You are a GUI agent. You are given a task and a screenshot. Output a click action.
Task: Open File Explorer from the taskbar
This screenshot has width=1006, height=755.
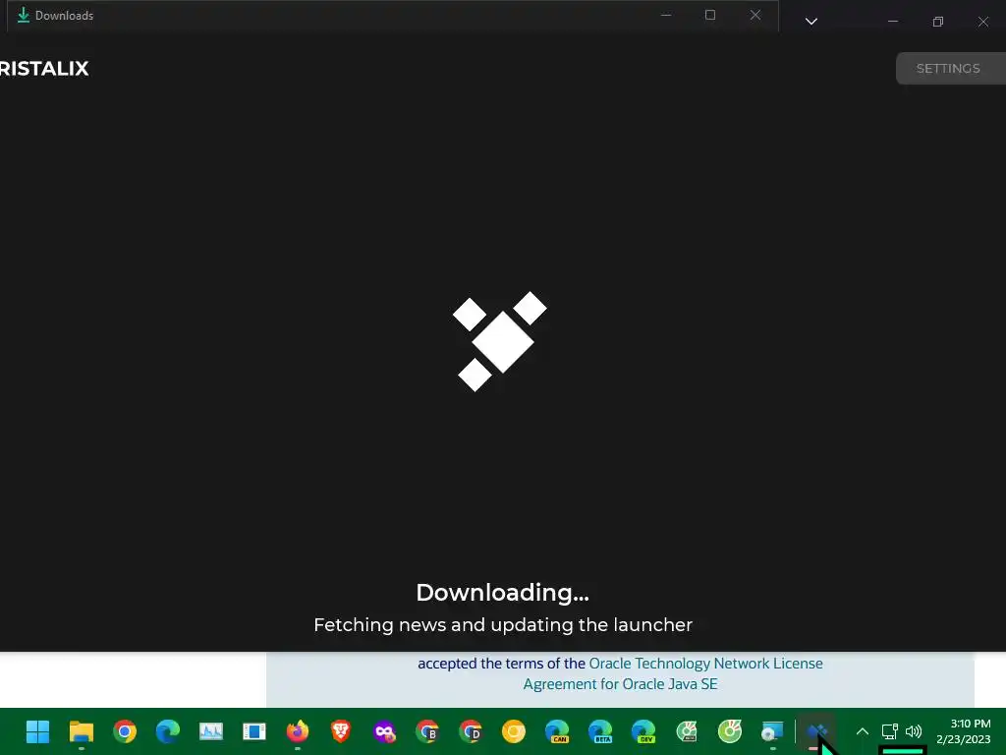click(82, 731)
